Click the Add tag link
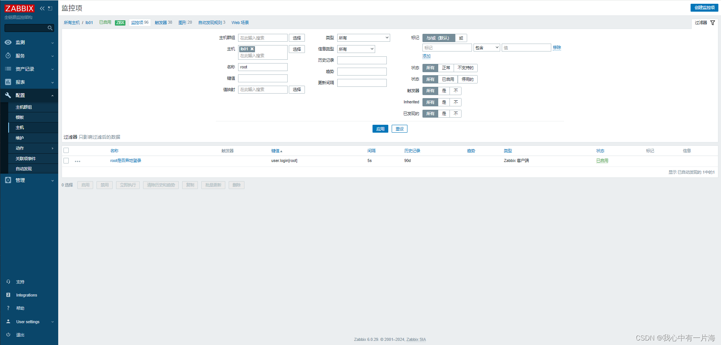This screenshot has height=345, width=721. pos(426,56)
